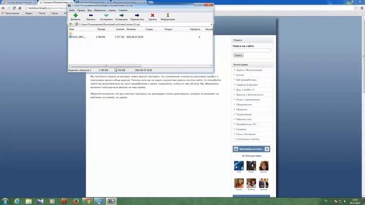365x205 pixels.
Task: Open the Рабочий стол category link
Action: pos(244,120)
